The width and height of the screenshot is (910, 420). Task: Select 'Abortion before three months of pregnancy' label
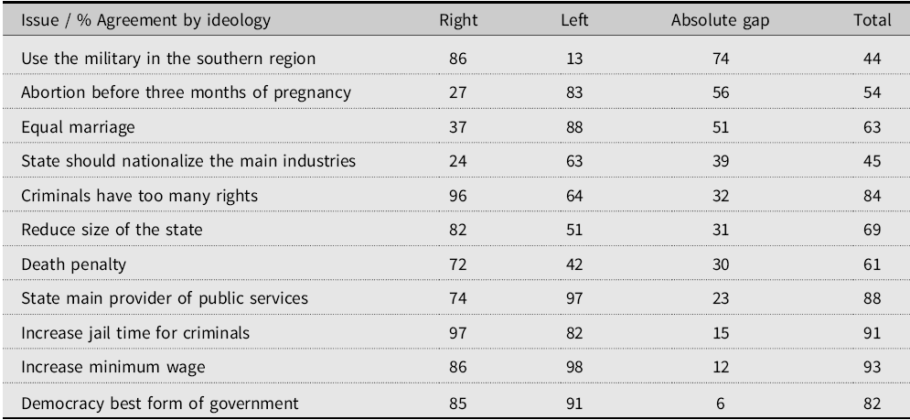(186, 92)
